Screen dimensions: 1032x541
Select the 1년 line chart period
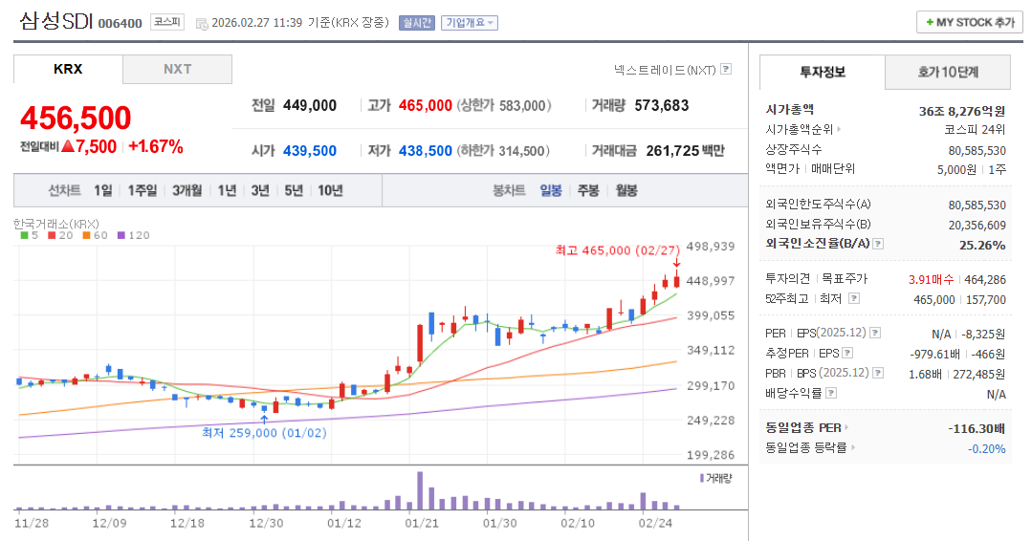coord(227,190)
